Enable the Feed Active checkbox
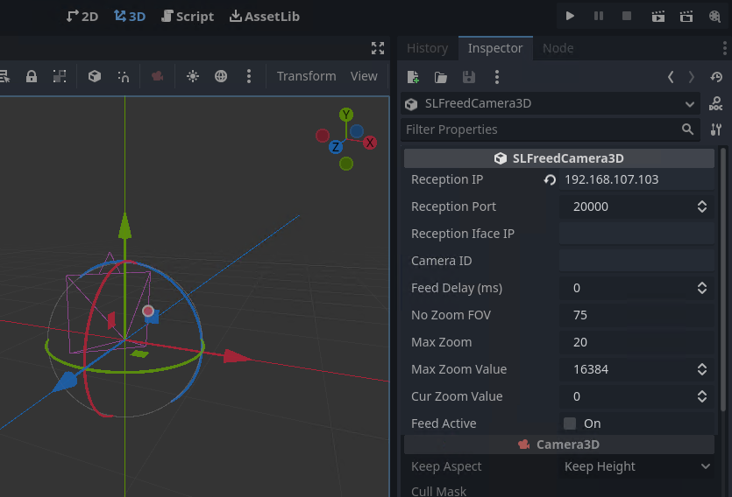This screenshot has height=497, width=732. click(570, 423)
